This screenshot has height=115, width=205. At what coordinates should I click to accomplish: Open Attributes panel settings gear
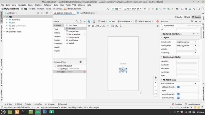[x=196, y=21]
